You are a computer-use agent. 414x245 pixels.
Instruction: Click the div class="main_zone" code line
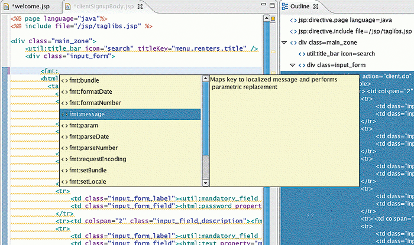point(53,41)
